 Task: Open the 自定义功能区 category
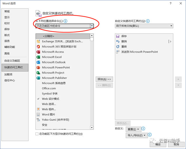pos(15,61)
